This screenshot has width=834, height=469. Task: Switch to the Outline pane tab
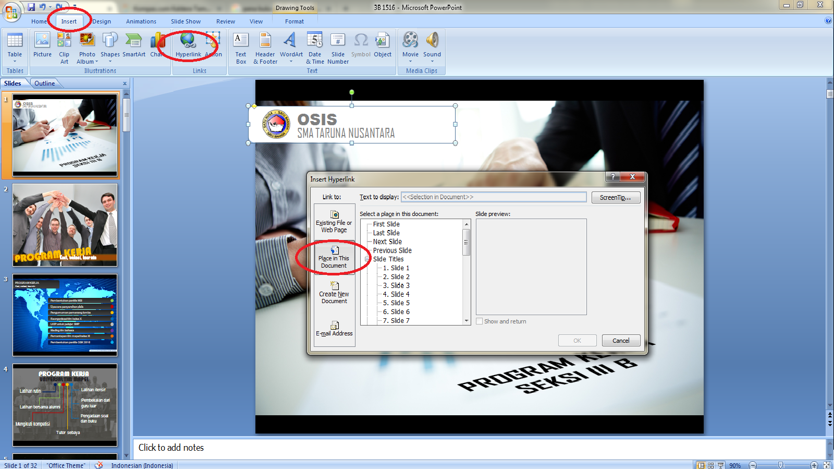coord(45,83)
